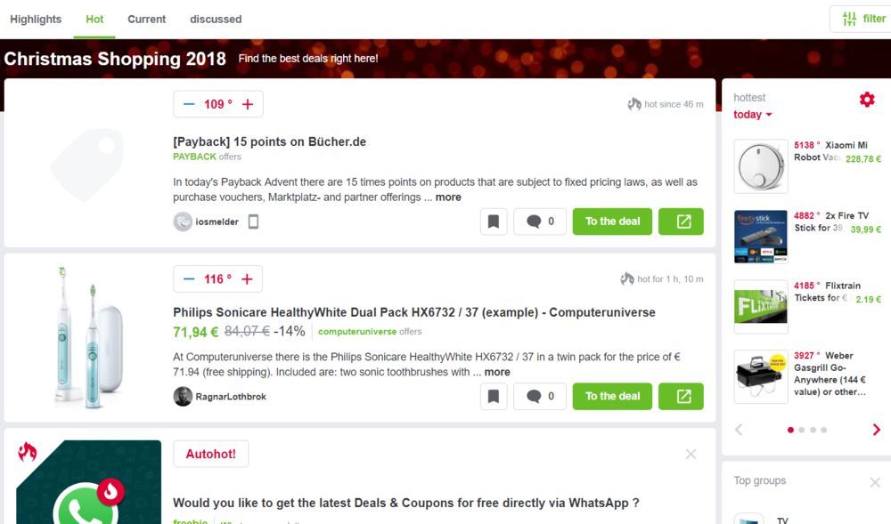Open the Xiaomi Mi Robot Vacuum thumbnail
Viewport: 891px width, 524px height.
(x=761, y=166)
